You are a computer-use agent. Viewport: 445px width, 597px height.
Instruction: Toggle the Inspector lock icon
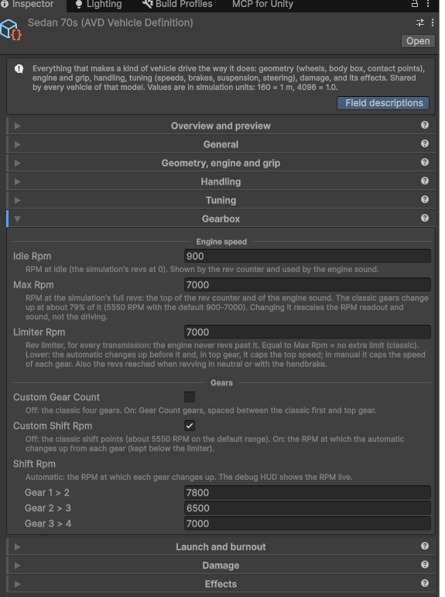tap(415, 4)
